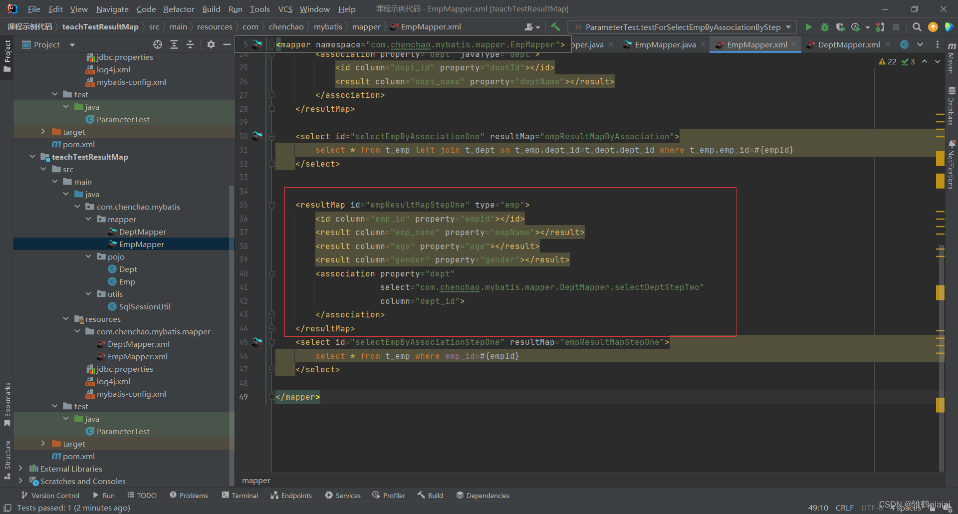Open the Refactor menu
This screenshot has height=514, width=958.
pos(179,9)
